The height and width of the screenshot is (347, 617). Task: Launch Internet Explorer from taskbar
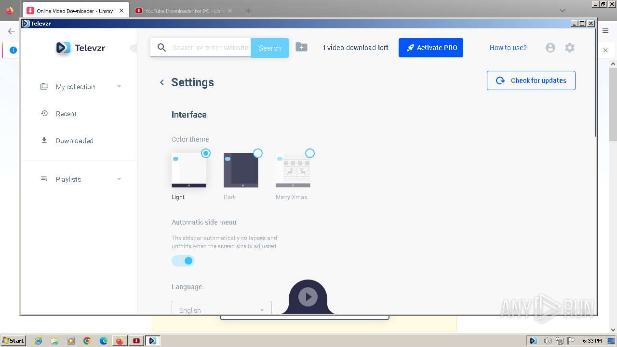[38, 341]
